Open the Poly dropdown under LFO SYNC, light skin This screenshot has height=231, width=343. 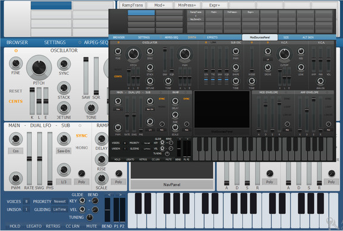(82, 182)
